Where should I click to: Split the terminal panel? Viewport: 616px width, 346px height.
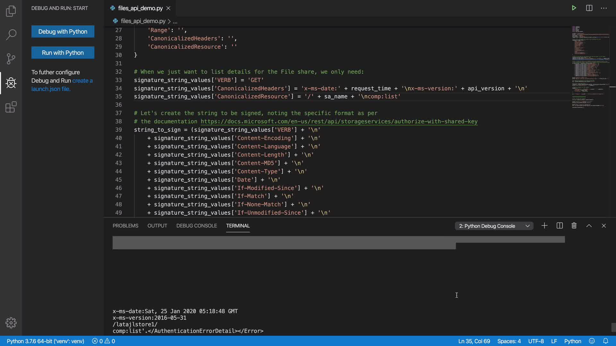560,226
